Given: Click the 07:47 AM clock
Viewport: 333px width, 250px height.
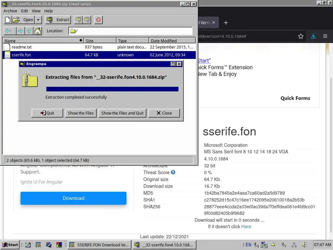Looking at the screenshot, I should [323, 245].
